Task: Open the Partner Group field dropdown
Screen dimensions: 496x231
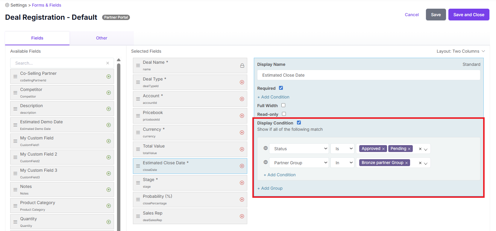Action: click(299, 163)
